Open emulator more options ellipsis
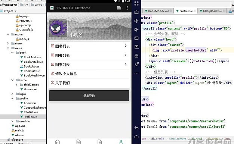This screenshot has height=144, width=234. pos(136,73)
